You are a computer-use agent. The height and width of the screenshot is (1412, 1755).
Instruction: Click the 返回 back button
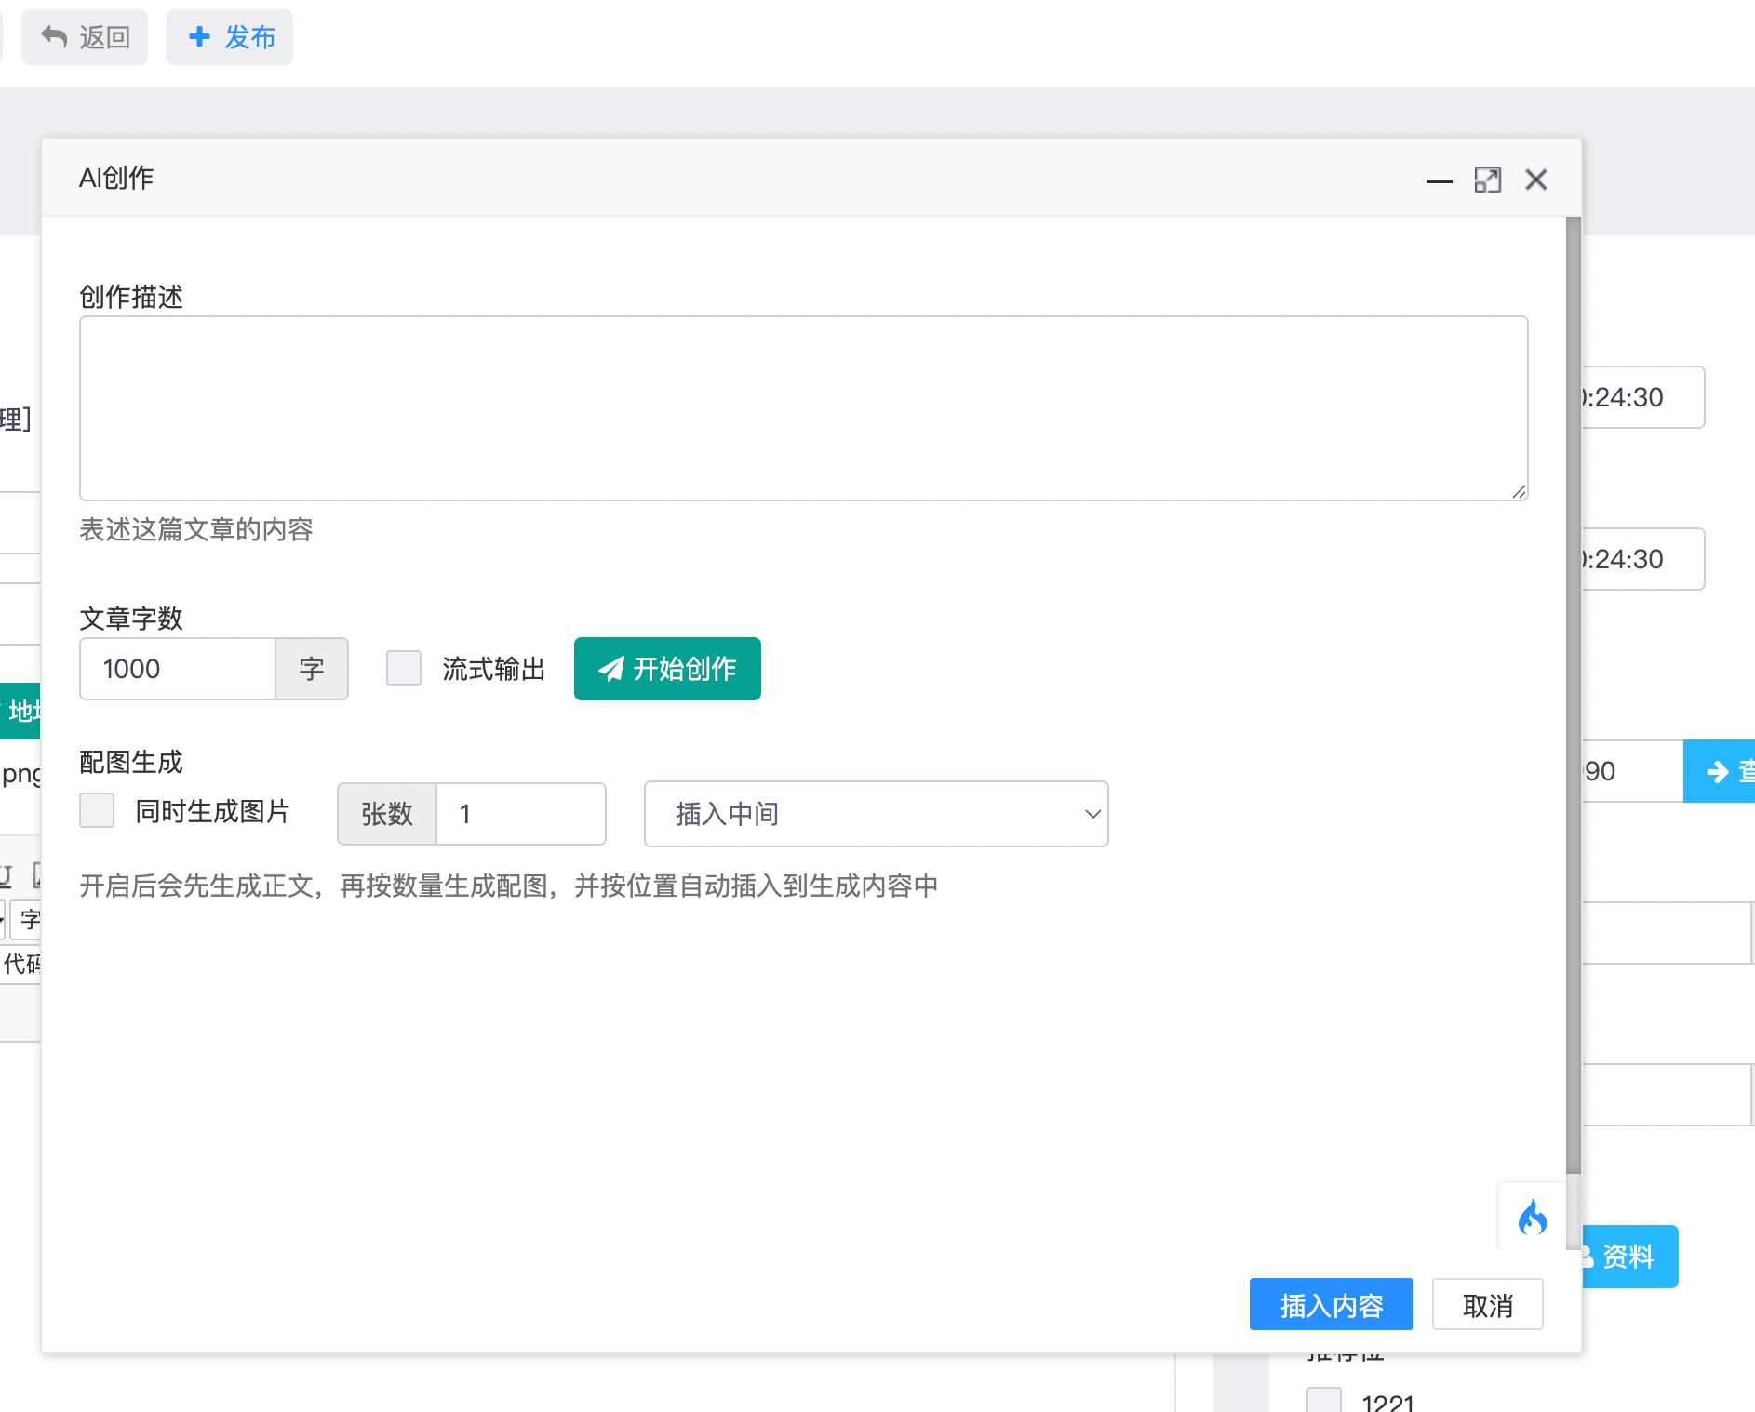[x=85, y=37]
